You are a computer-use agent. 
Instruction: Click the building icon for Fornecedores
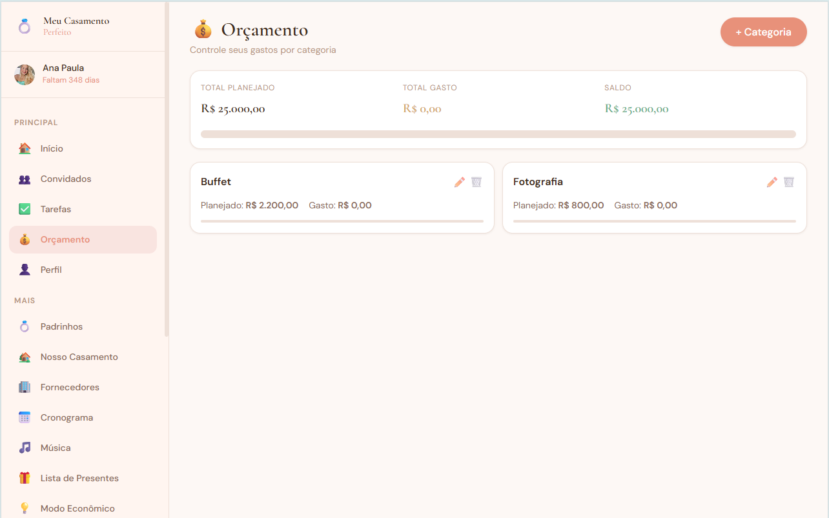click(25, 387)
